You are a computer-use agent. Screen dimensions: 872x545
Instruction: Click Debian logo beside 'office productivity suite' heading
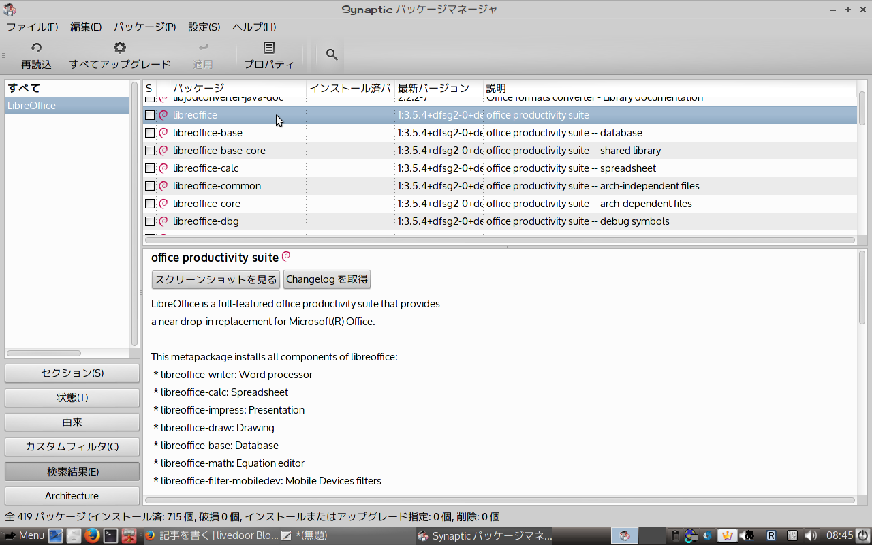[x=286, y=256]
